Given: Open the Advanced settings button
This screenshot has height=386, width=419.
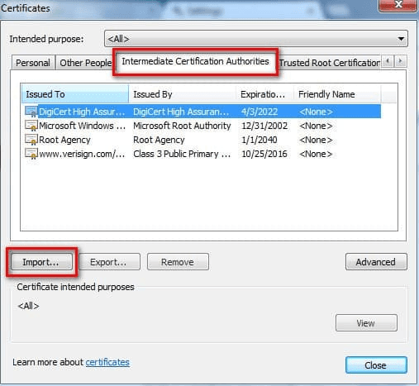Looking at the screenshot, I should coord(376,262).
